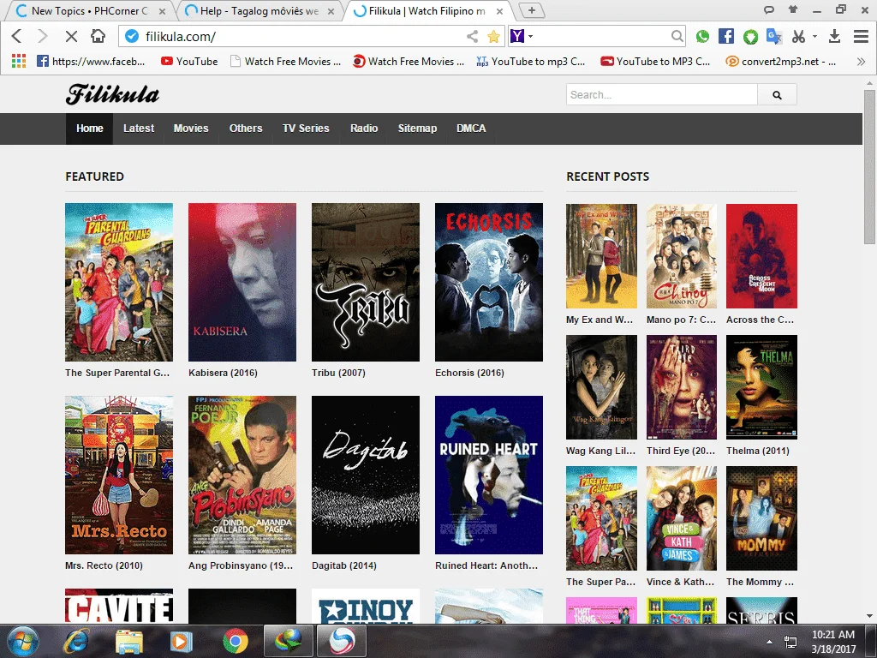Image resolution: width=877 pixels, height=658 pixels.
Task: Open The Mommy Returns recent post
Action: tap(761, 518)
